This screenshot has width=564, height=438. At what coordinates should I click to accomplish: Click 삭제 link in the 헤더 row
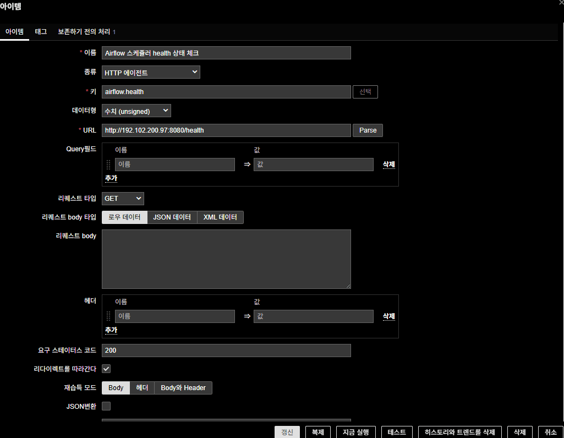(388, 316)
